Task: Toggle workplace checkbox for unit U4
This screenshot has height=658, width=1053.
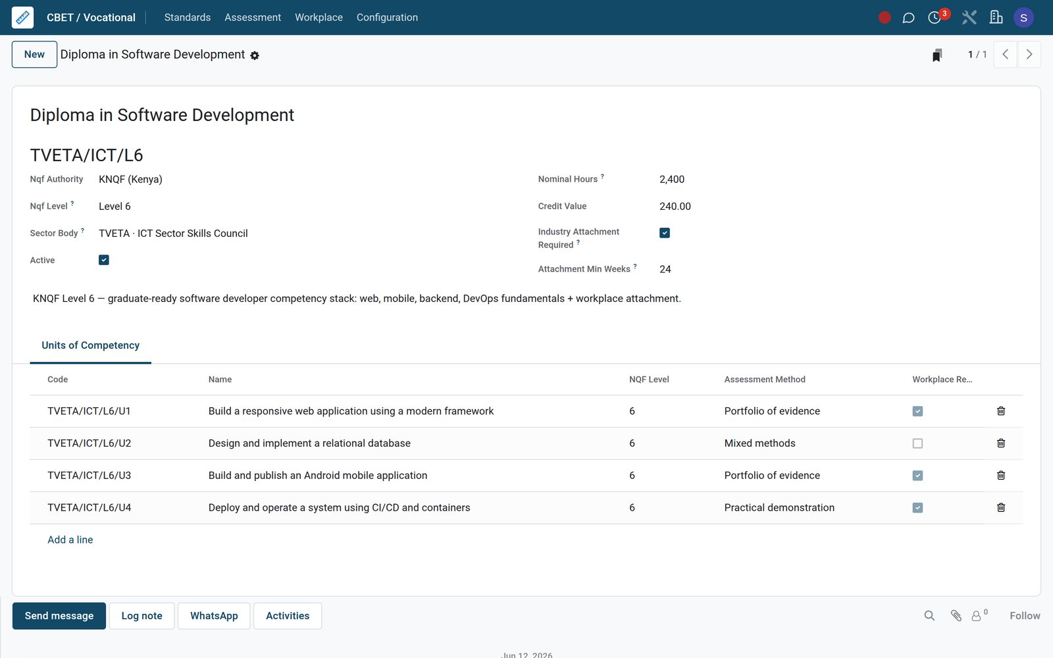Action: click(917, 508)
